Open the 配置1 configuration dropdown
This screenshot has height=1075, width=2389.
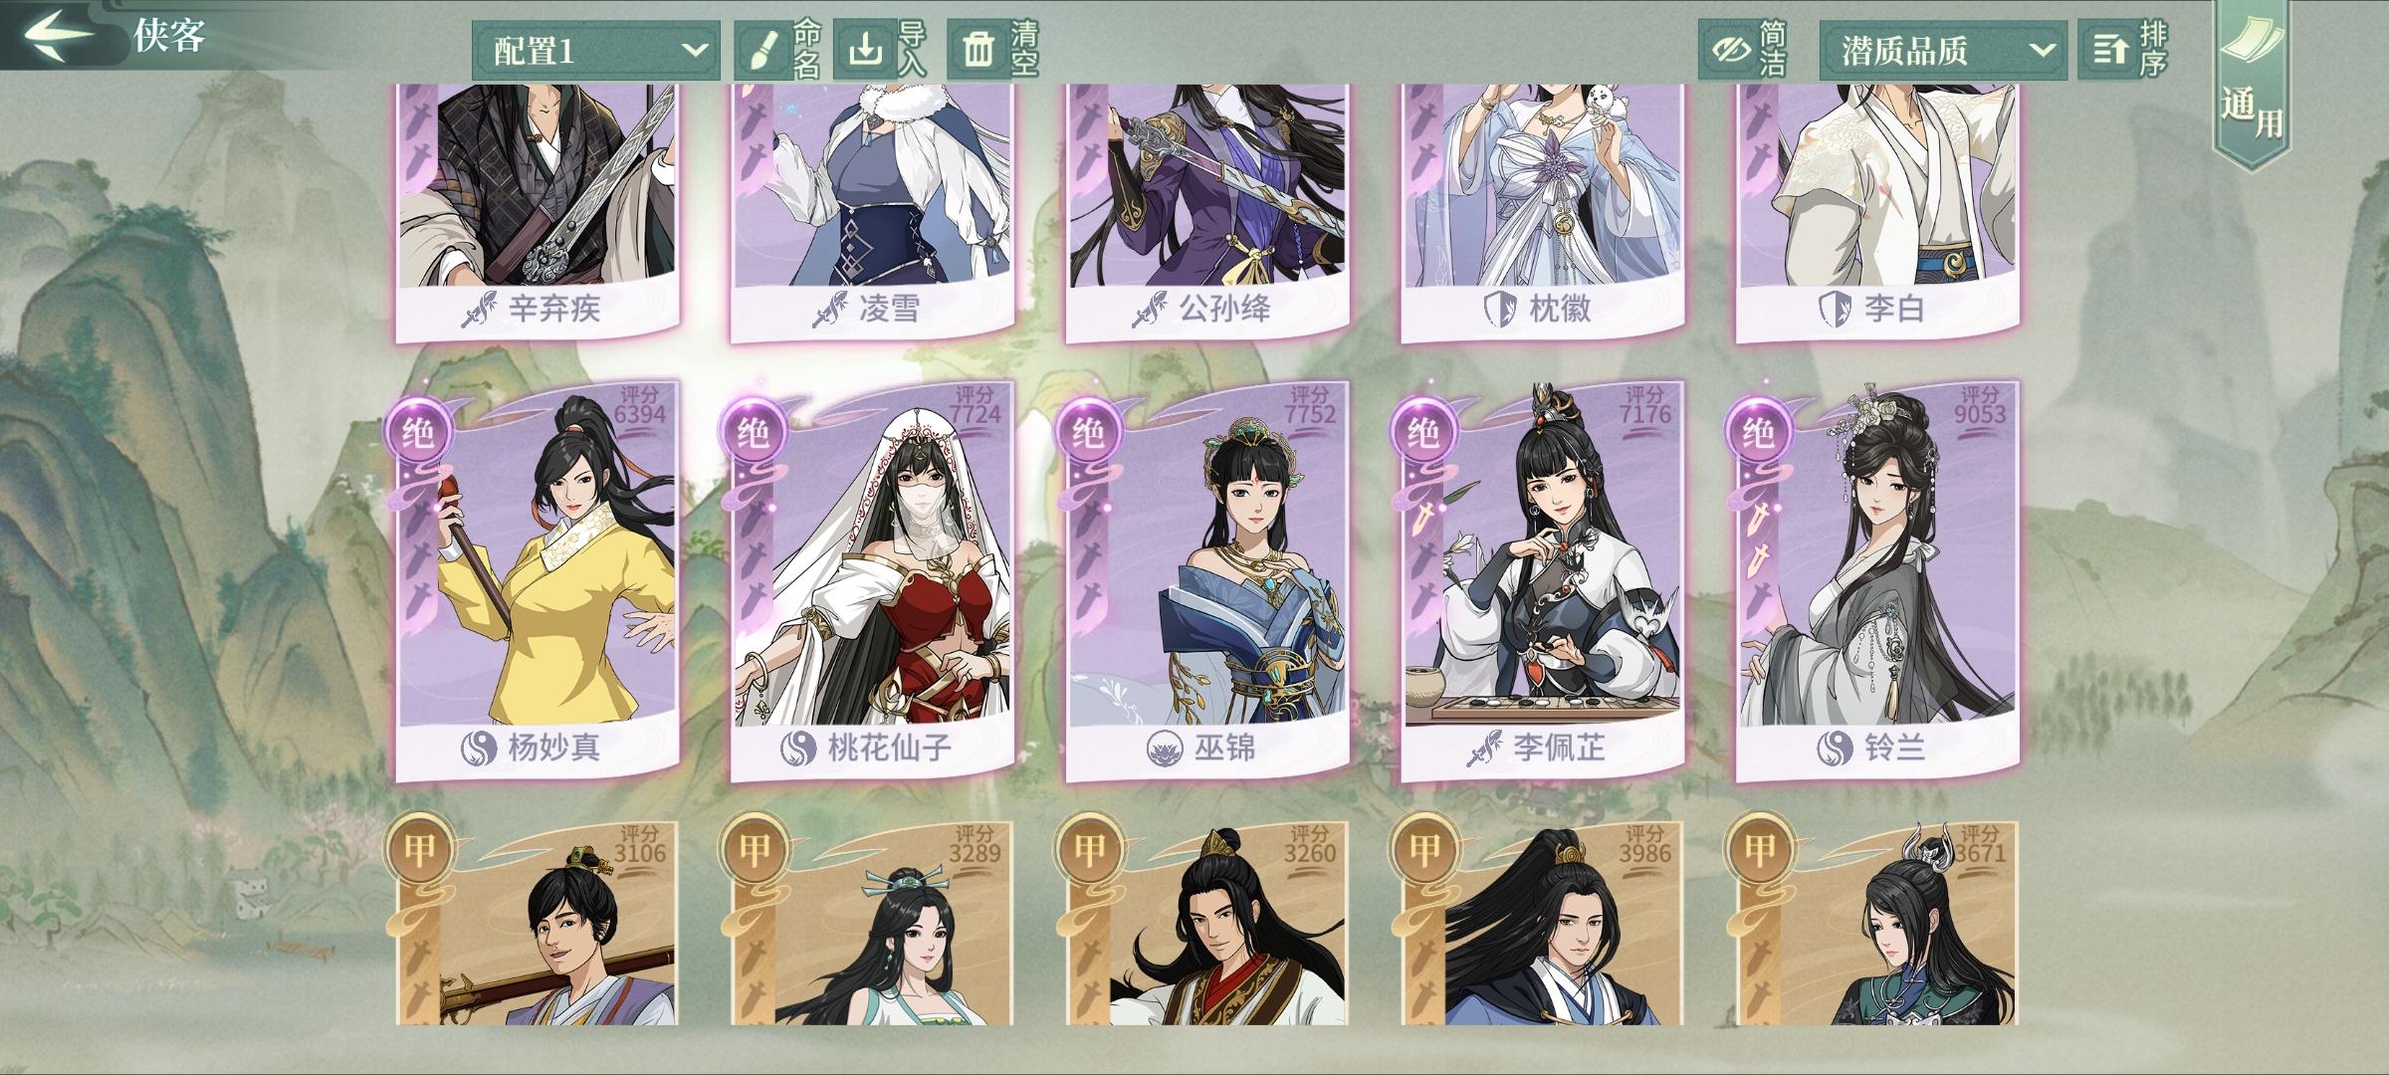tap(595, 50)
